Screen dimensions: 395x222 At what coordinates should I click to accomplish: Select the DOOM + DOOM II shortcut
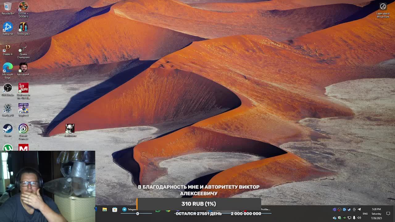tap(23, 10)
